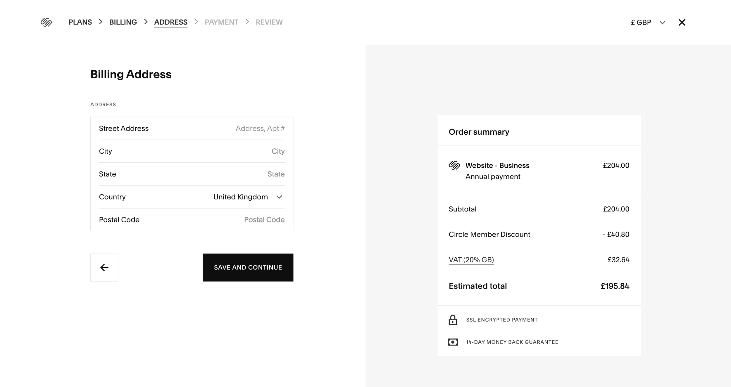Go to the PLANS step

point(80,22)
